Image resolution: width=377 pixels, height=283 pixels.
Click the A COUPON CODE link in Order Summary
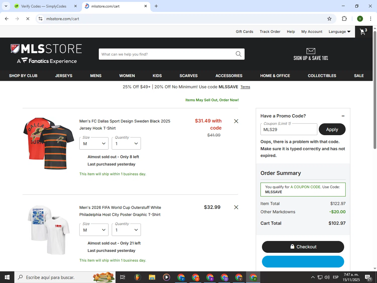[305, 187]
